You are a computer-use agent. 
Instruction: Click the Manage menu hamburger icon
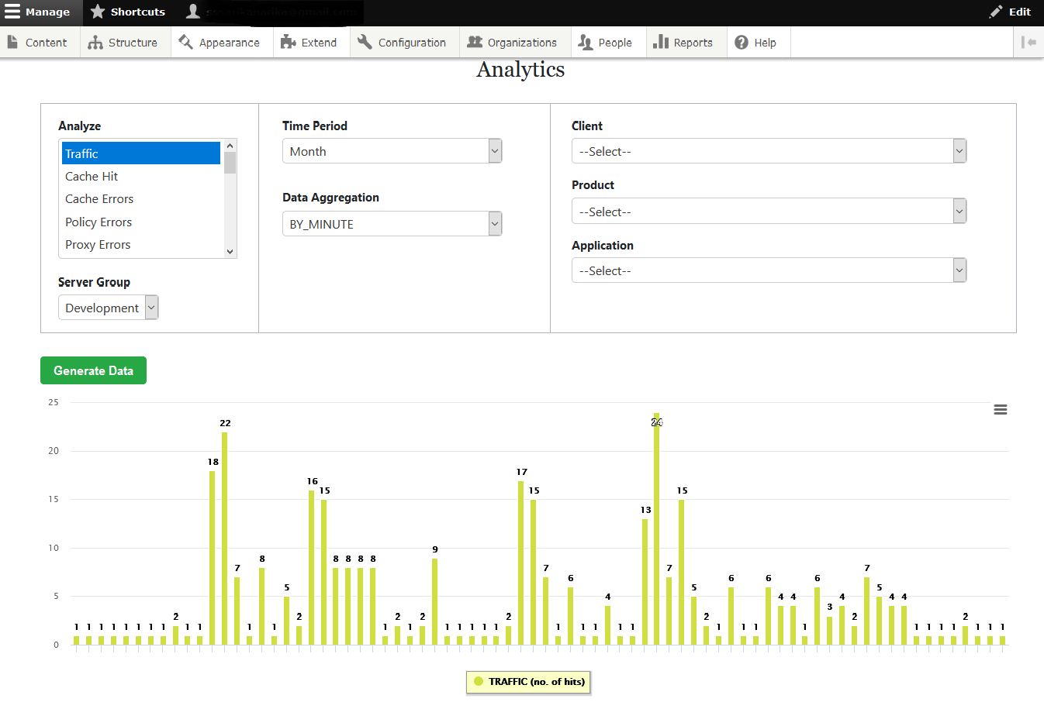[12, 12]
